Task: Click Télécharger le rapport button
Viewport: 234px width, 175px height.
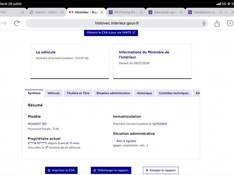Action: pyautogui.click(x=111, y=170)
